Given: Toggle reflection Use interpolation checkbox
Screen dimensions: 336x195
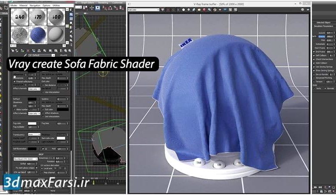Looking at the screenshot, I should 43,92.
